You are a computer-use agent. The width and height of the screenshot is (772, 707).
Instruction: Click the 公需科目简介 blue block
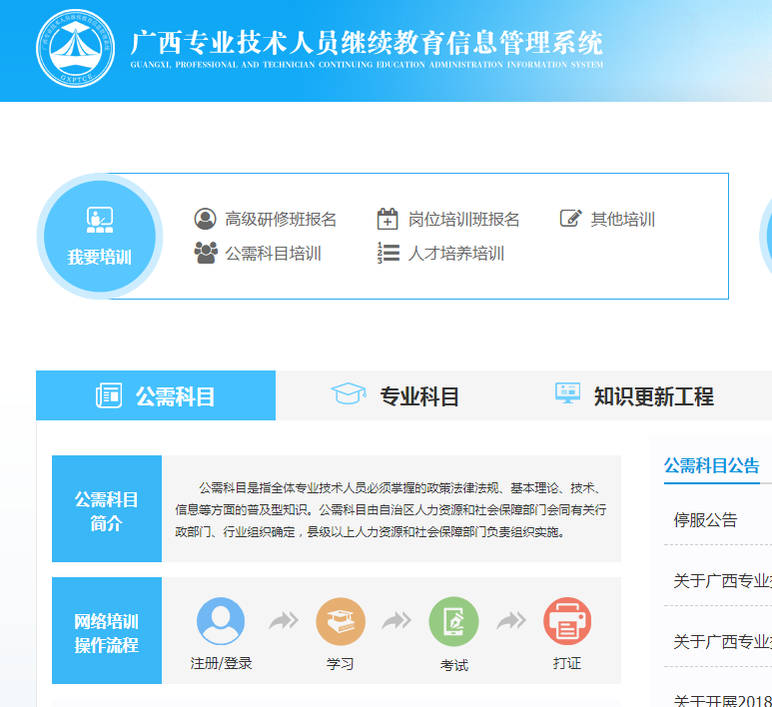[107, 508]
